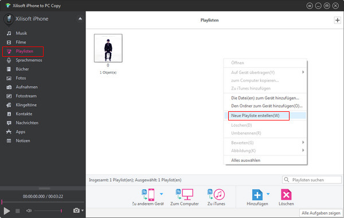Viewport: 344px width, 218px height.
Task: Click the Filme film icon in sidebar
Action: tap(9, 42)
